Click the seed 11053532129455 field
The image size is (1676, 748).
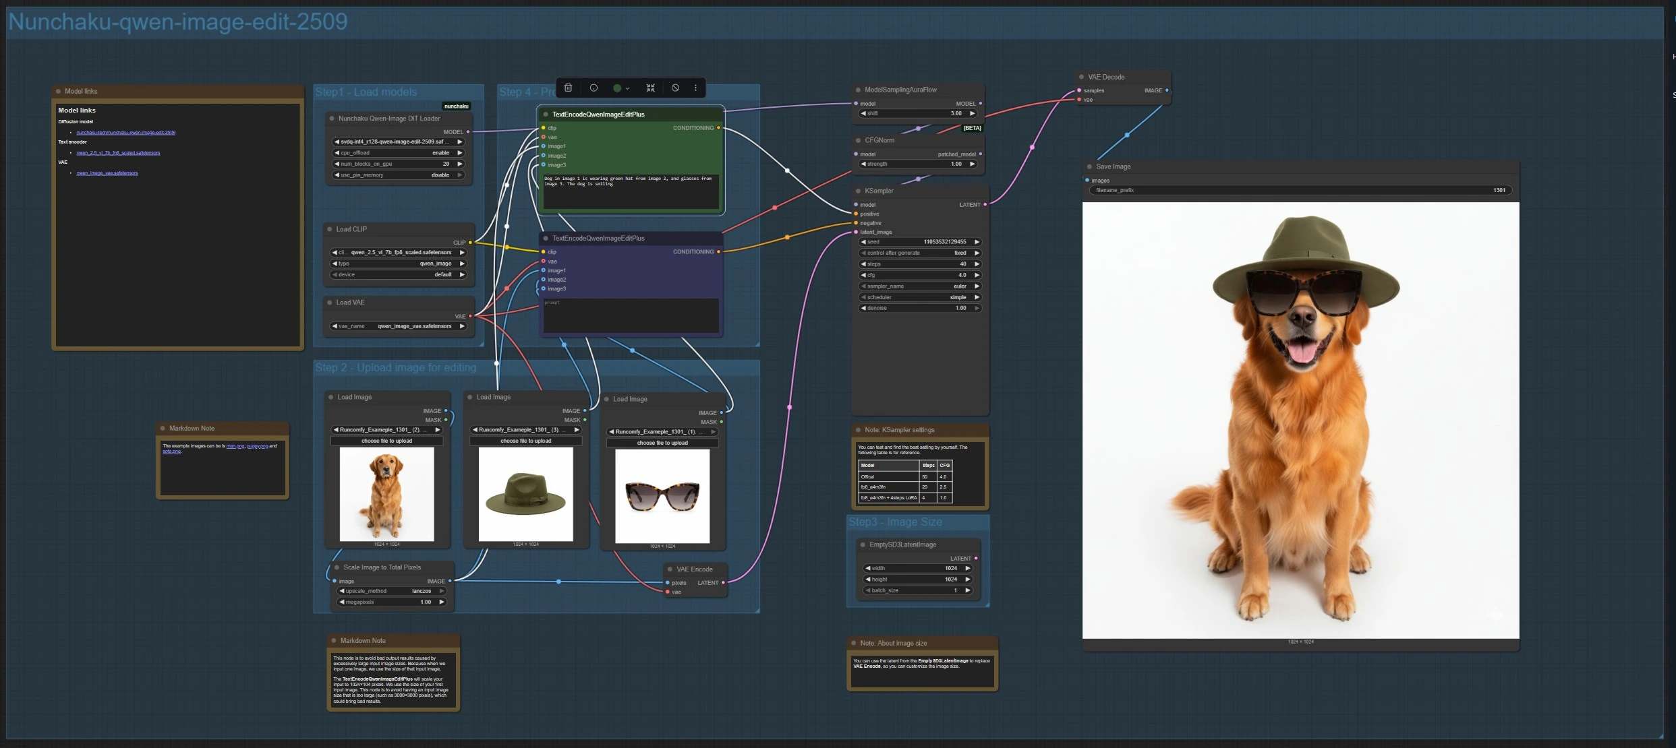pos(920,242)
